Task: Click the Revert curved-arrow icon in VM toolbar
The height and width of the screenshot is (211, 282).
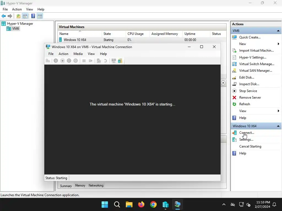Action: click(x=105, y=61)
